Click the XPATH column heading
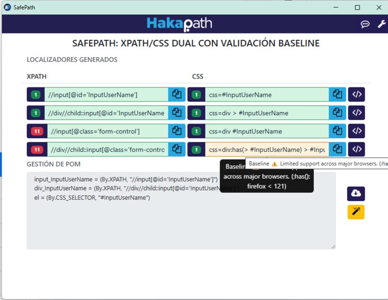The width and height of the screenshot is (388, 300). pos(37,76)
